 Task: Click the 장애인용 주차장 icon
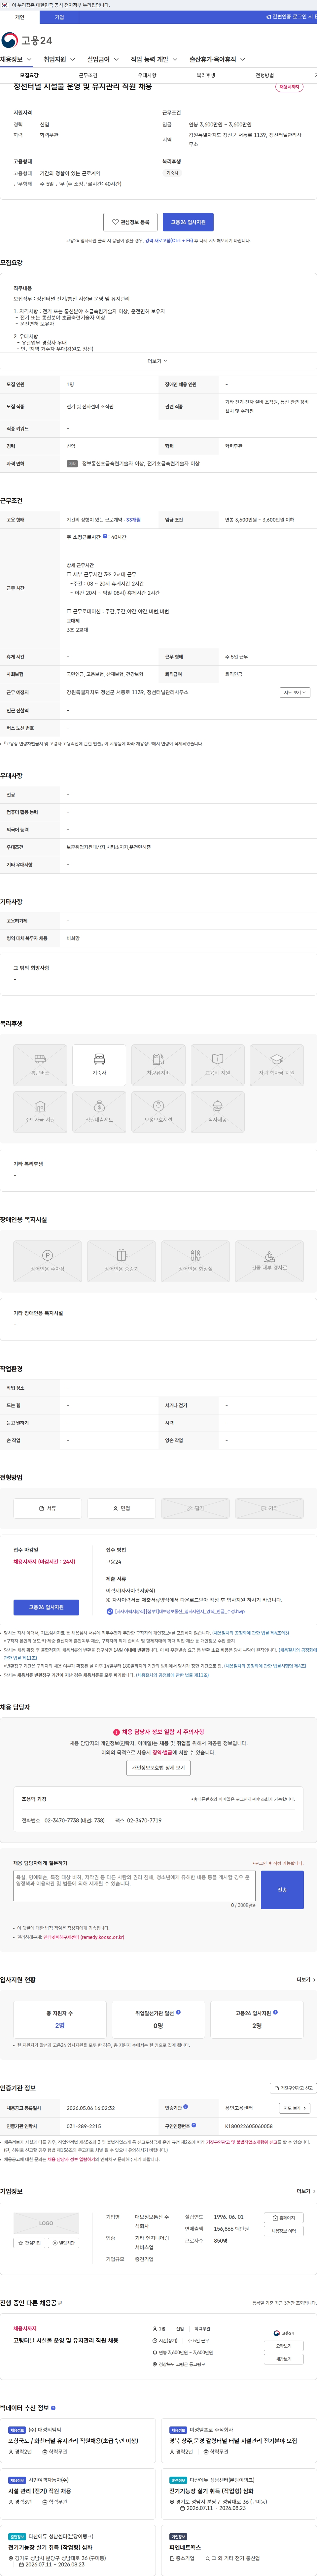coord(47,1261)
